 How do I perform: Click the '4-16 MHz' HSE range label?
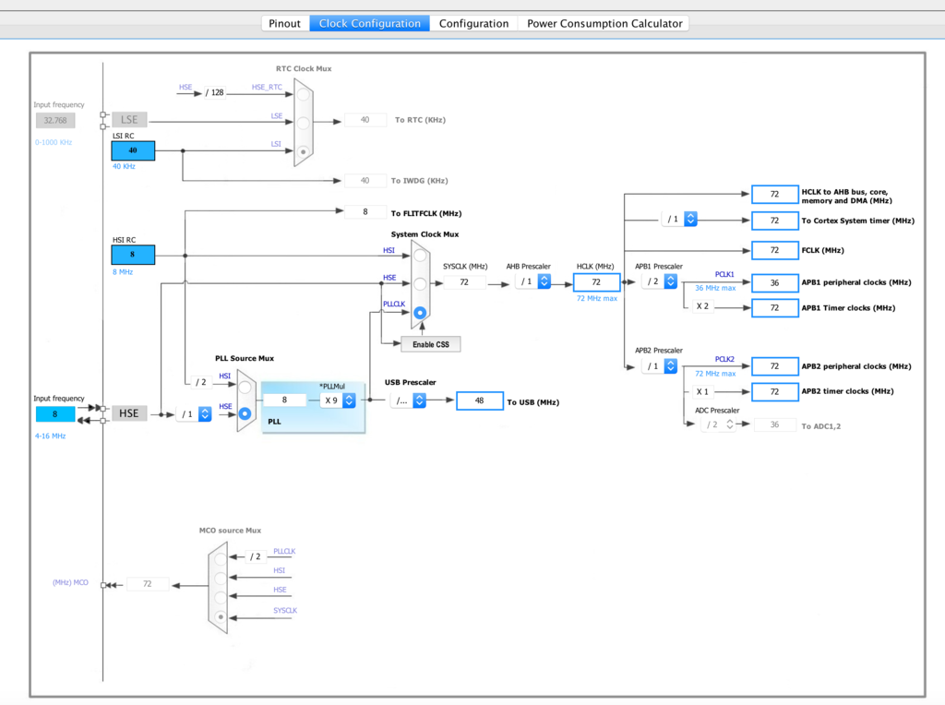coord(50,436)
